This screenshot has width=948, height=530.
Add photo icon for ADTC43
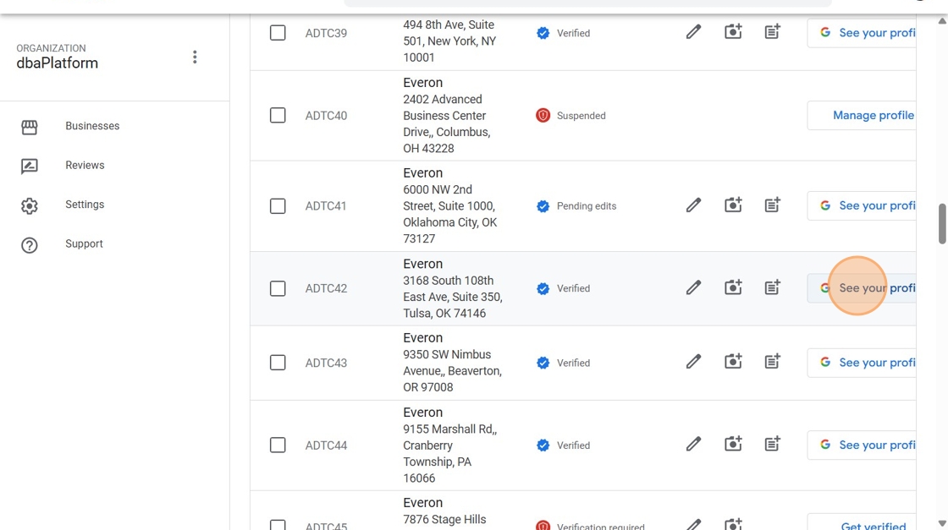click(733, 361)
